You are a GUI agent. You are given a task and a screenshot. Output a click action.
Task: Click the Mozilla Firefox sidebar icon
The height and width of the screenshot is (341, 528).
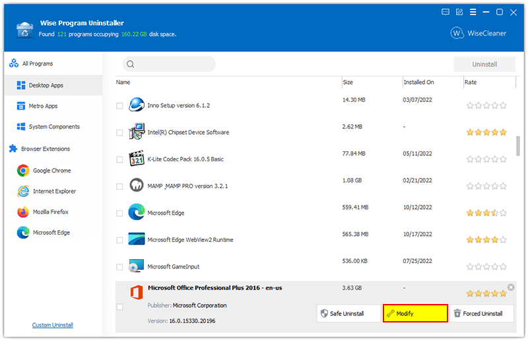(x=23, y=212)
